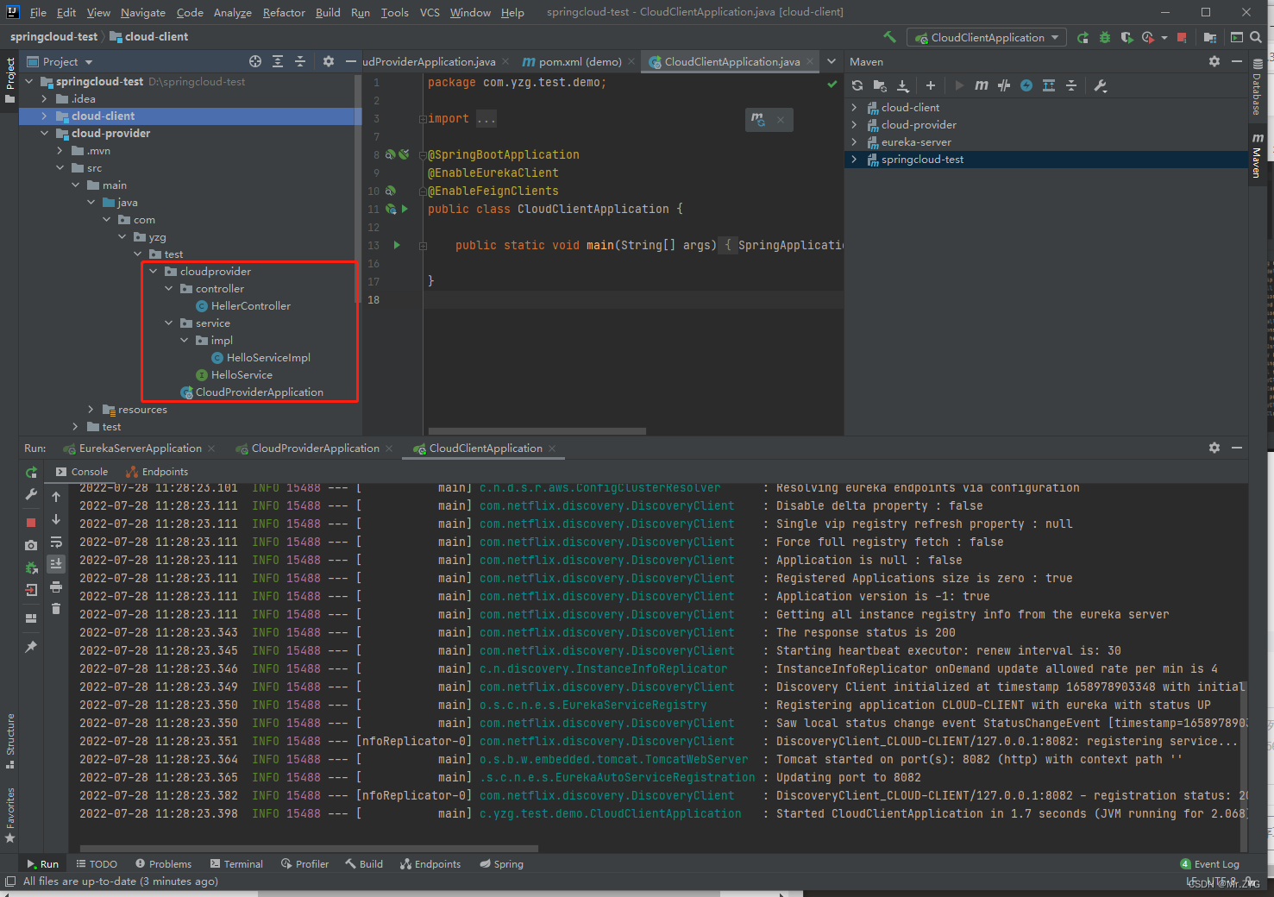Expand cloud-client module in Maven panel
Screen dimensions: 1274x897
[855, 107]
